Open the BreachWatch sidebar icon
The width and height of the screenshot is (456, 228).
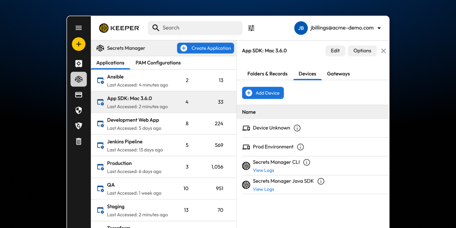point(78,125)
